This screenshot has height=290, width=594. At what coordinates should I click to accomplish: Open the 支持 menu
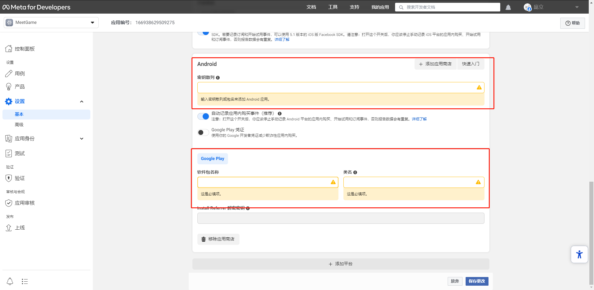point(355,7)
